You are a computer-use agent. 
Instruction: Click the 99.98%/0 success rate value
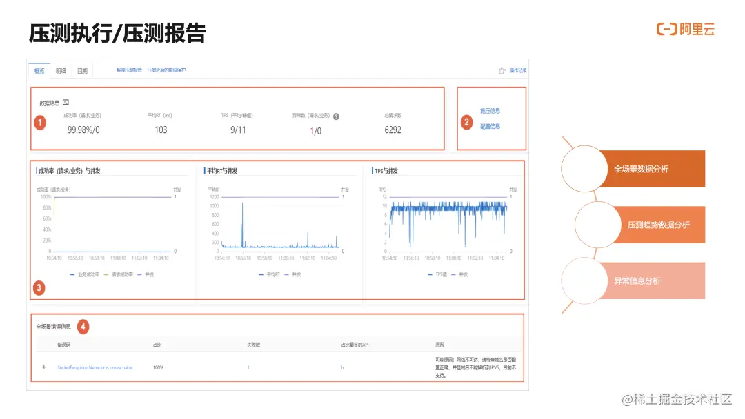pos(83,130)
